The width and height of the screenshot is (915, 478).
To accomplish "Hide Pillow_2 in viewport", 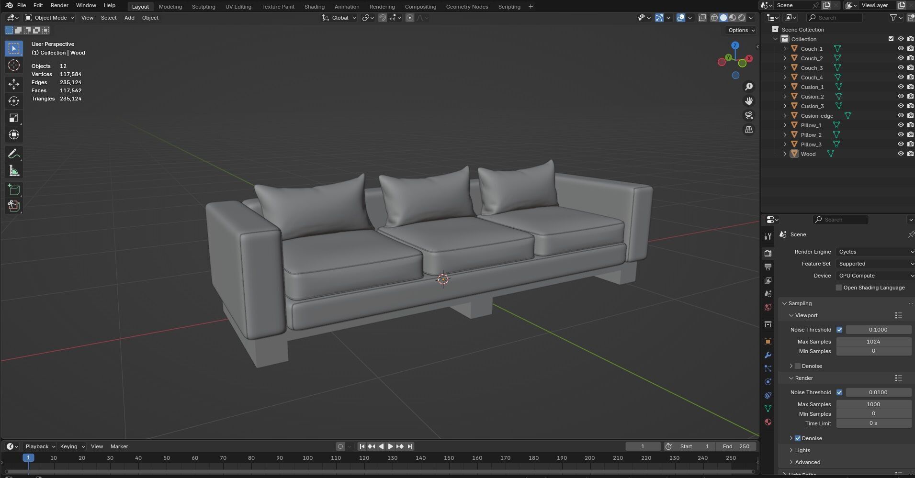I will tap(900, 134).
